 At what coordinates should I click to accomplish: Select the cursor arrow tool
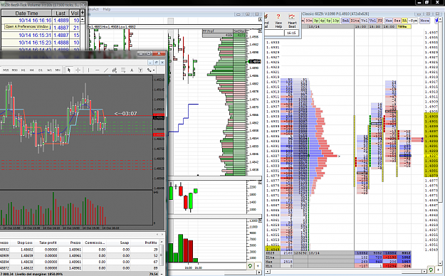[68, 70]
